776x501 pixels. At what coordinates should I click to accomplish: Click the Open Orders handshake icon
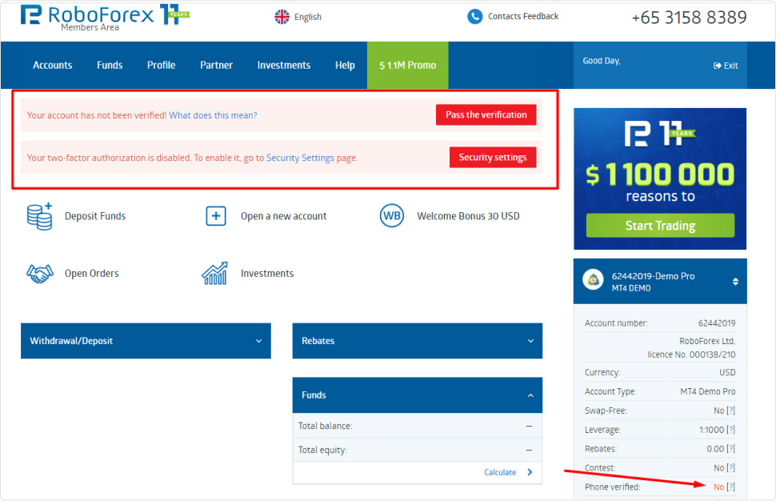click(x=39, y=273)
